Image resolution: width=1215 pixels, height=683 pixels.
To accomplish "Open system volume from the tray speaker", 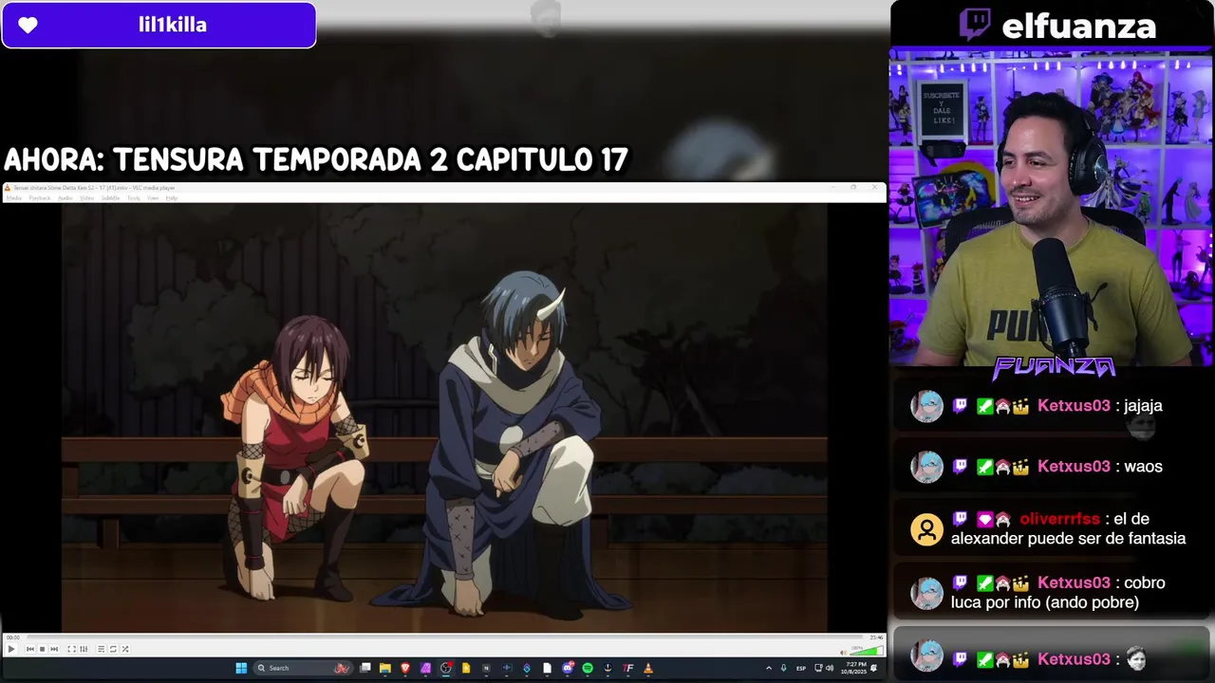I will [x=830, y=668].
